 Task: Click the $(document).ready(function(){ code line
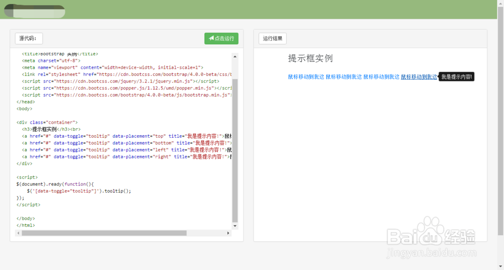point(55,184)
